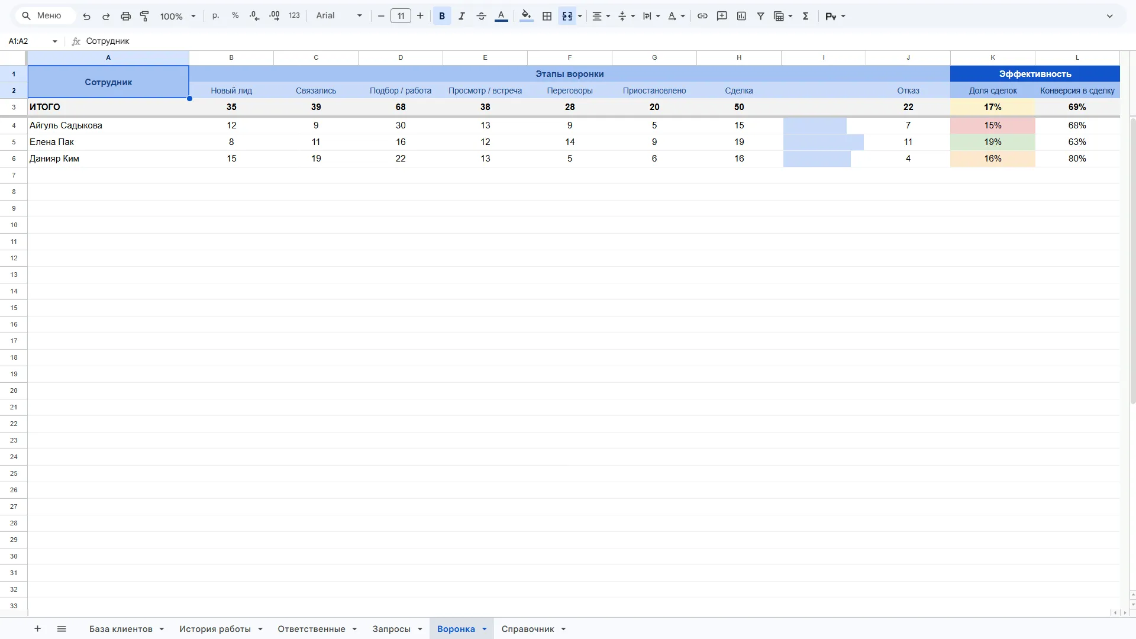Open the Arial font dropdown
Viewport: 1136px width, 639px height.
click(338, 16)
